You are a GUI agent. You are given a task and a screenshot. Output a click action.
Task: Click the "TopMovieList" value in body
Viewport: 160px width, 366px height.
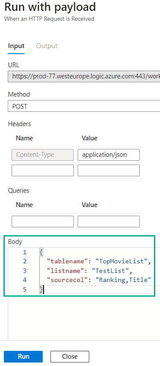tap(121, 262)
